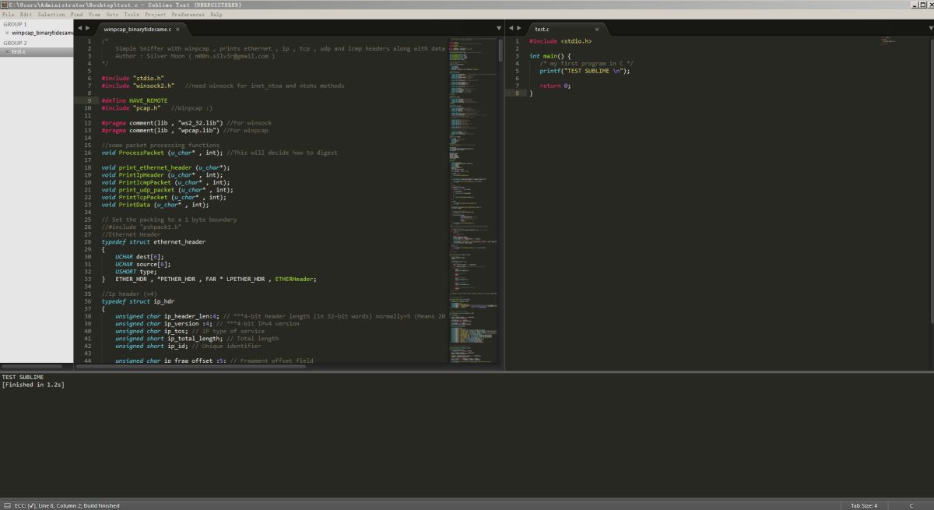Click 'typedef struct ip_hdr' line
This screenshot has height=510, width=934.
tap(138, 301)
